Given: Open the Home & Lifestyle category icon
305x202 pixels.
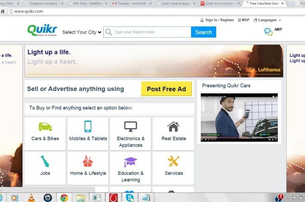Looking at the screenshot, I should point(88,161).
